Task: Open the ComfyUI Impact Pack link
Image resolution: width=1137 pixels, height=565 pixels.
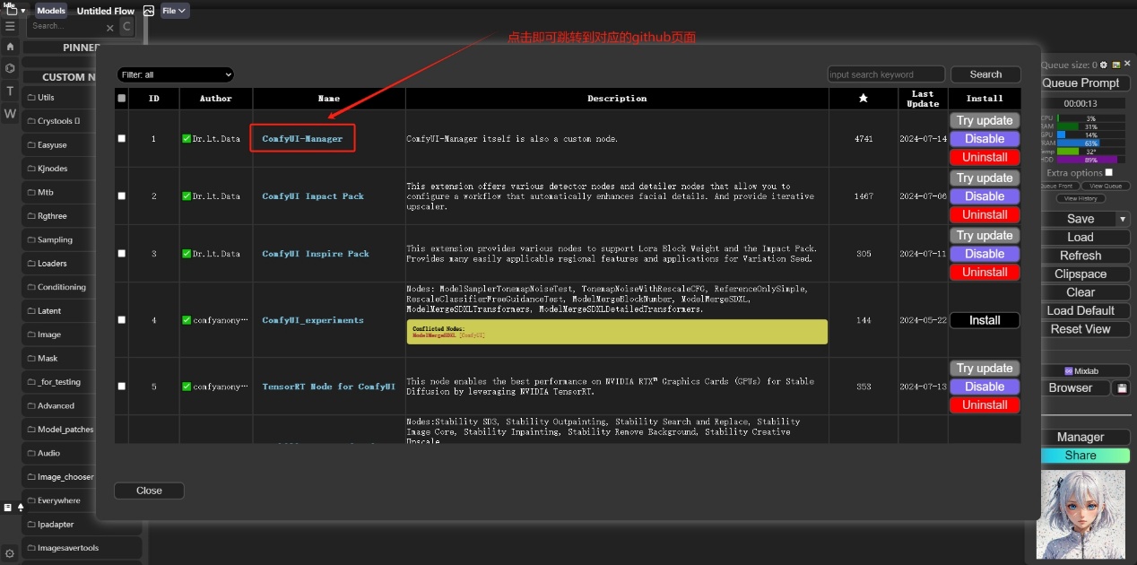Action: 313,196
